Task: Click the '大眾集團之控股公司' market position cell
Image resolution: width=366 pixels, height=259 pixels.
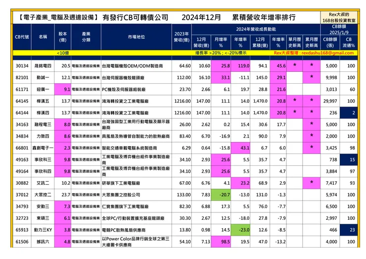Action: [x=137, y=195]
